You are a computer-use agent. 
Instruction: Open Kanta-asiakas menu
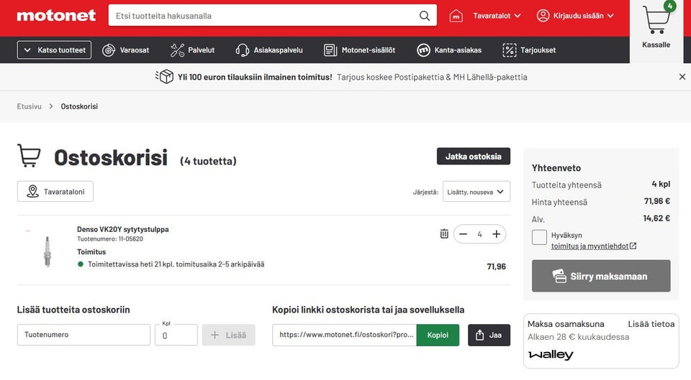click(449, 50)
